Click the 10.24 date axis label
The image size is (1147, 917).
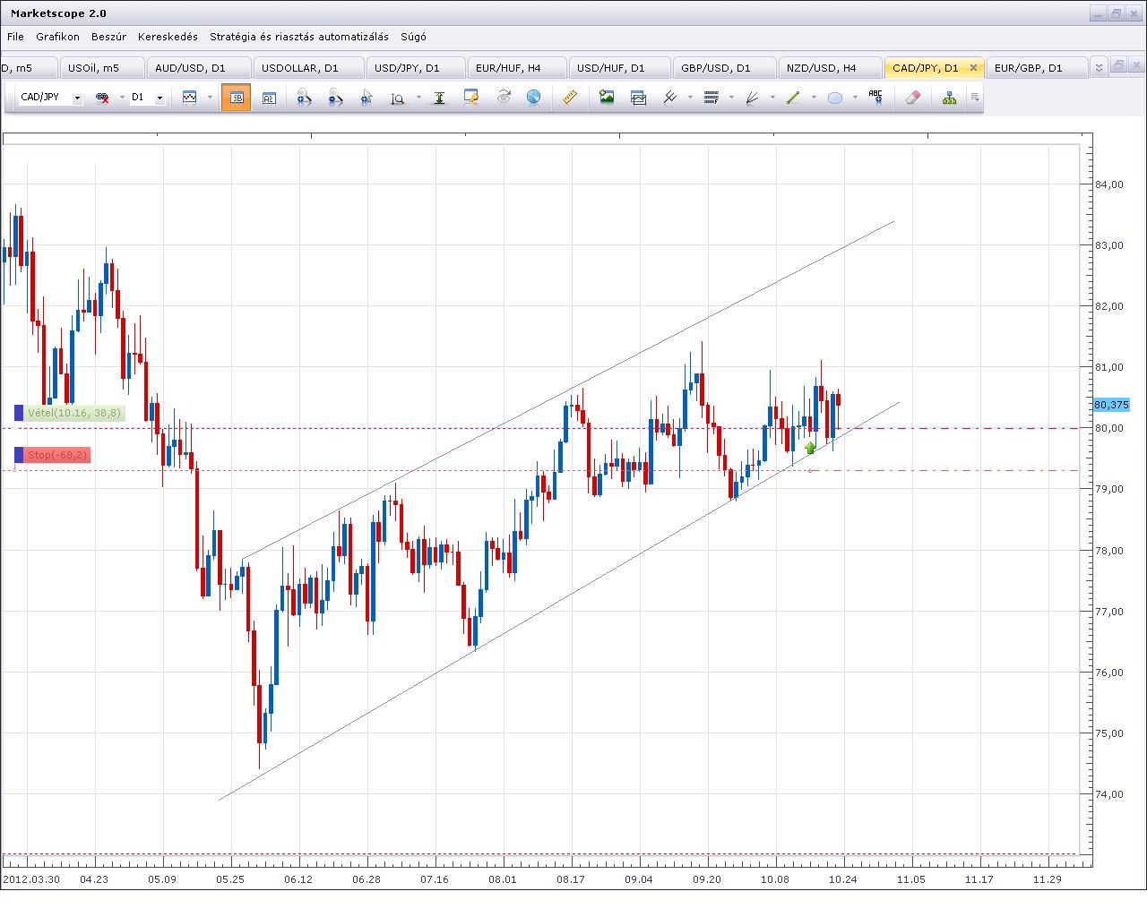tap(843, 879)
